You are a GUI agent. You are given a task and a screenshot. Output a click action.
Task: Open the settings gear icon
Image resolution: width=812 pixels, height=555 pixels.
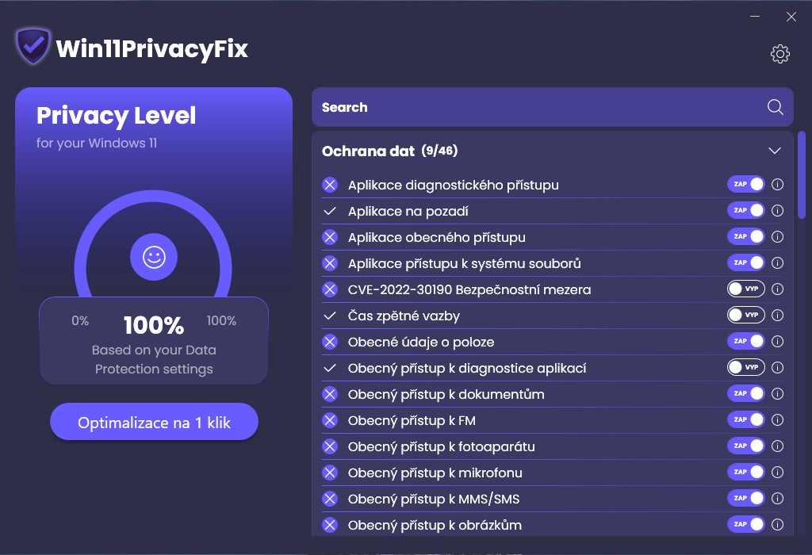pyautogui.click(x=780, y=54)
